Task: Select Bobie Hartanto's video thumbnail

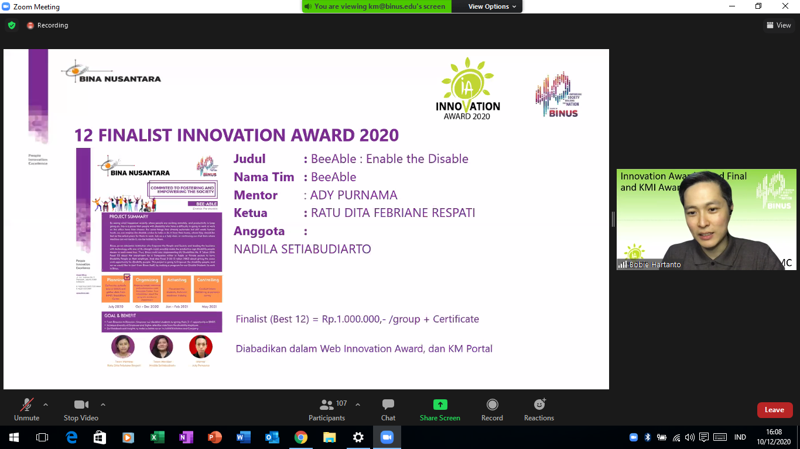Action: click(706, 219)
